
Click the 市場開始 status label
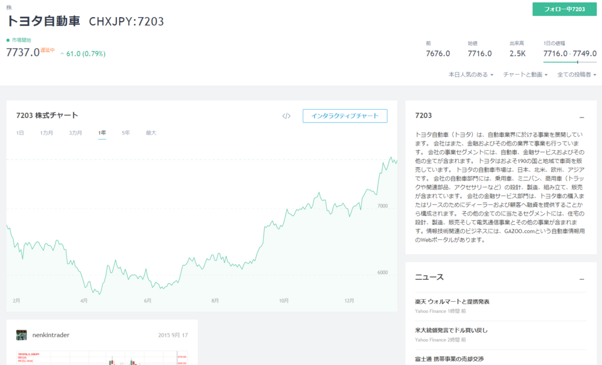[x=21, y=40]
